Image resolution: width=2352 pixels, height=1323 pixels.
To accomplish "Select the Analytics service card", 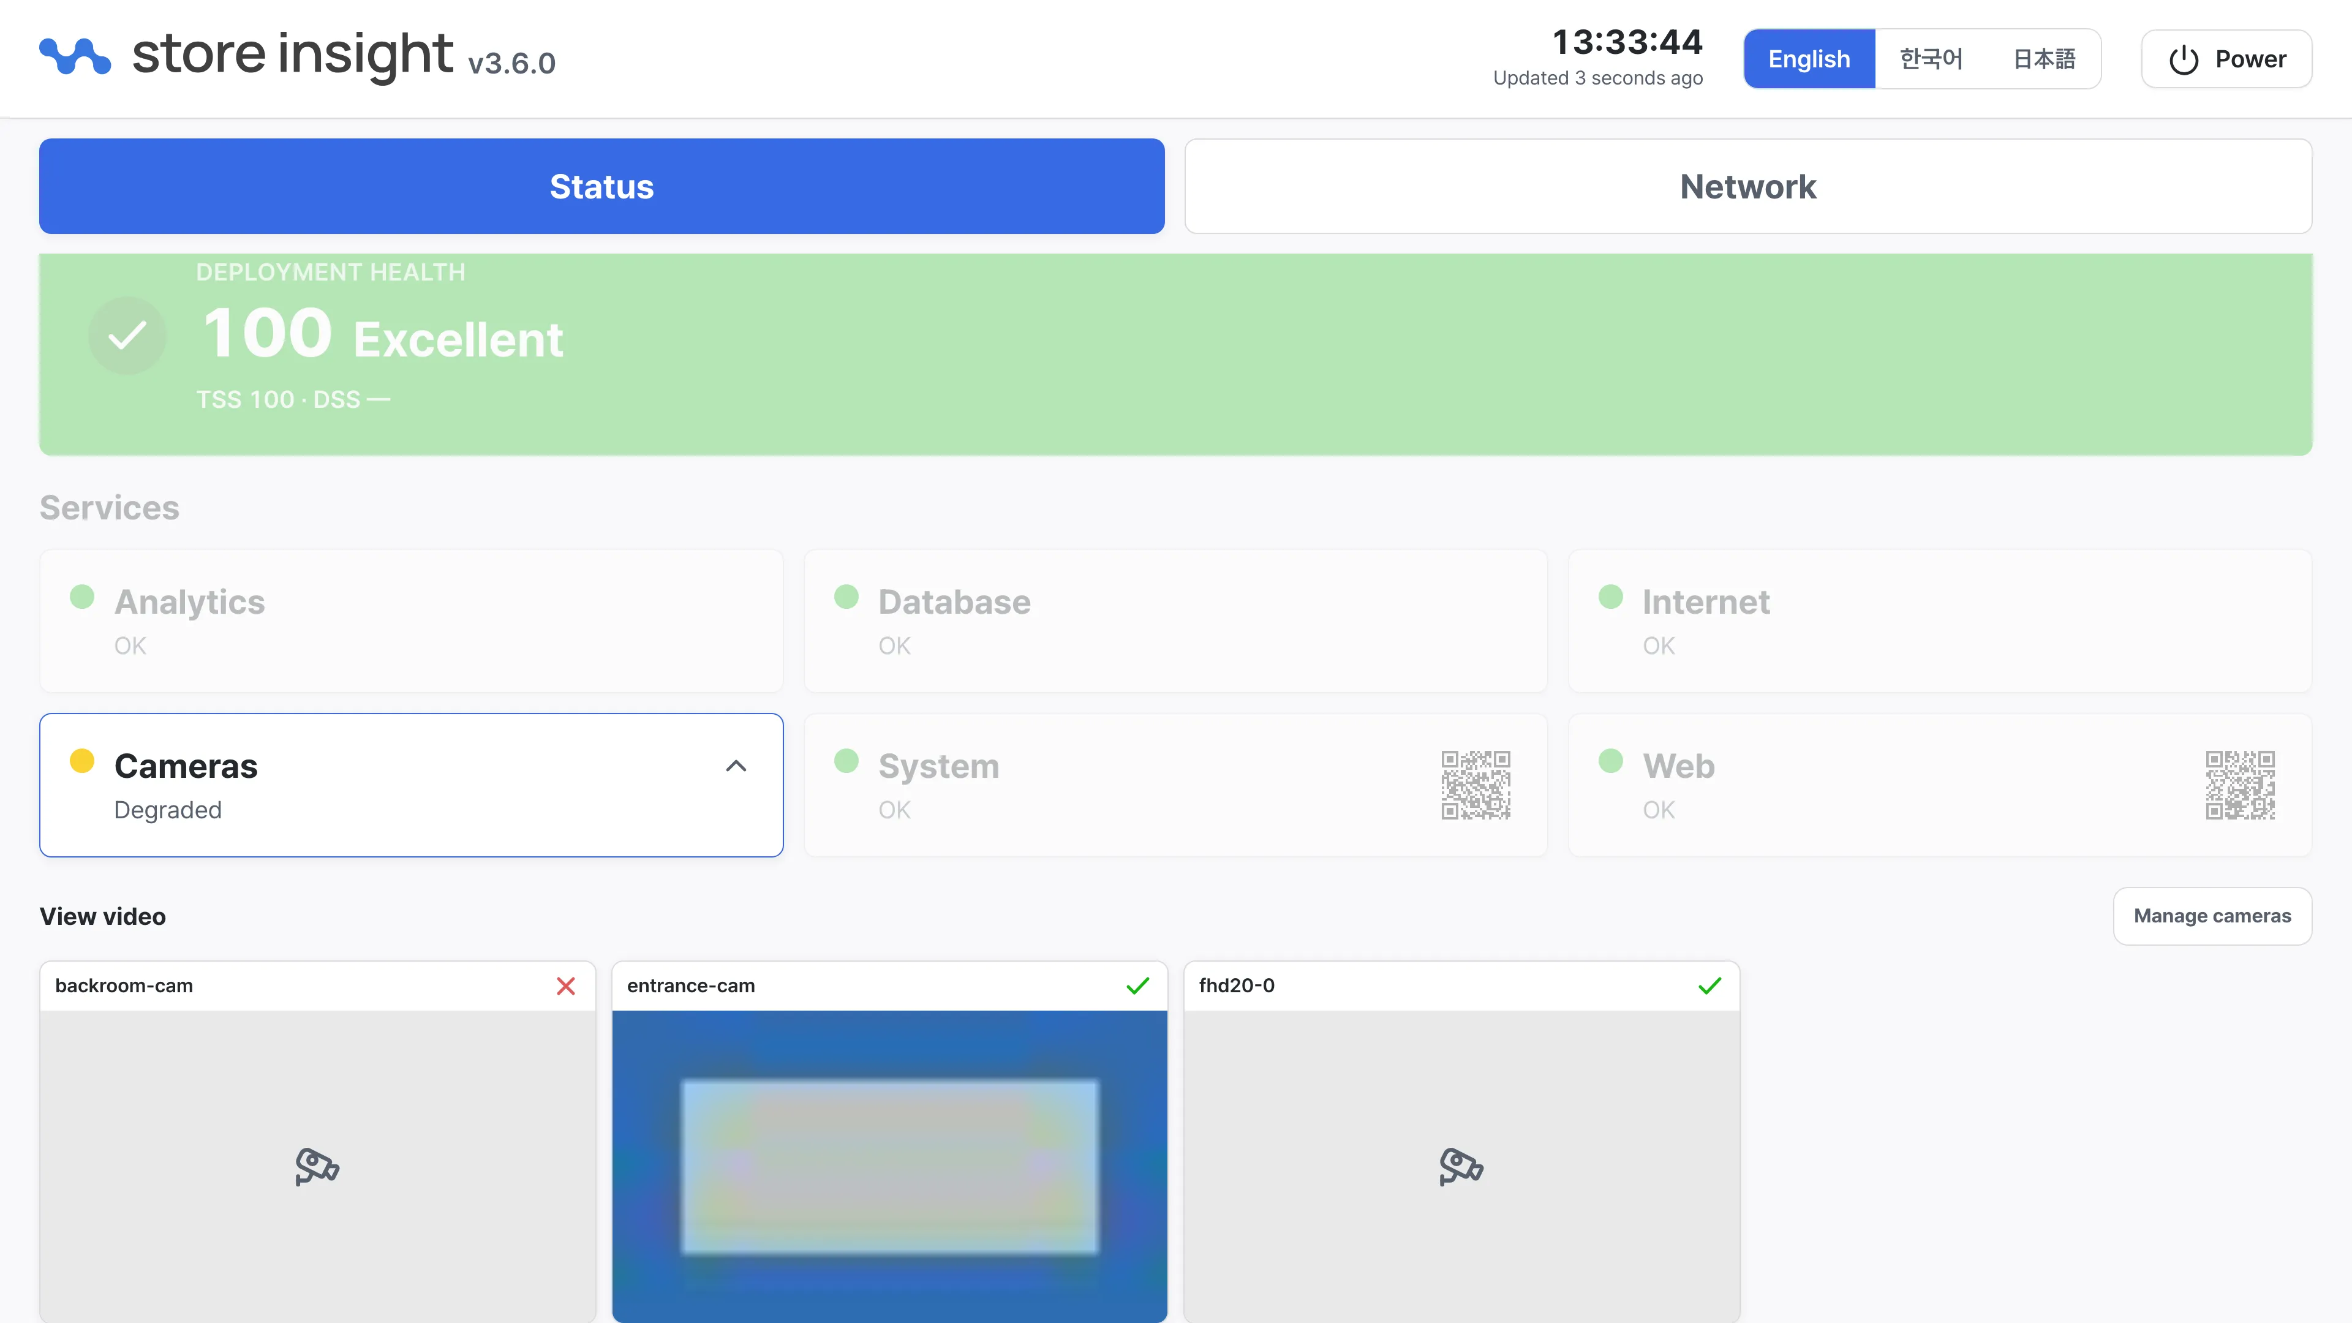I will (411, 621).
